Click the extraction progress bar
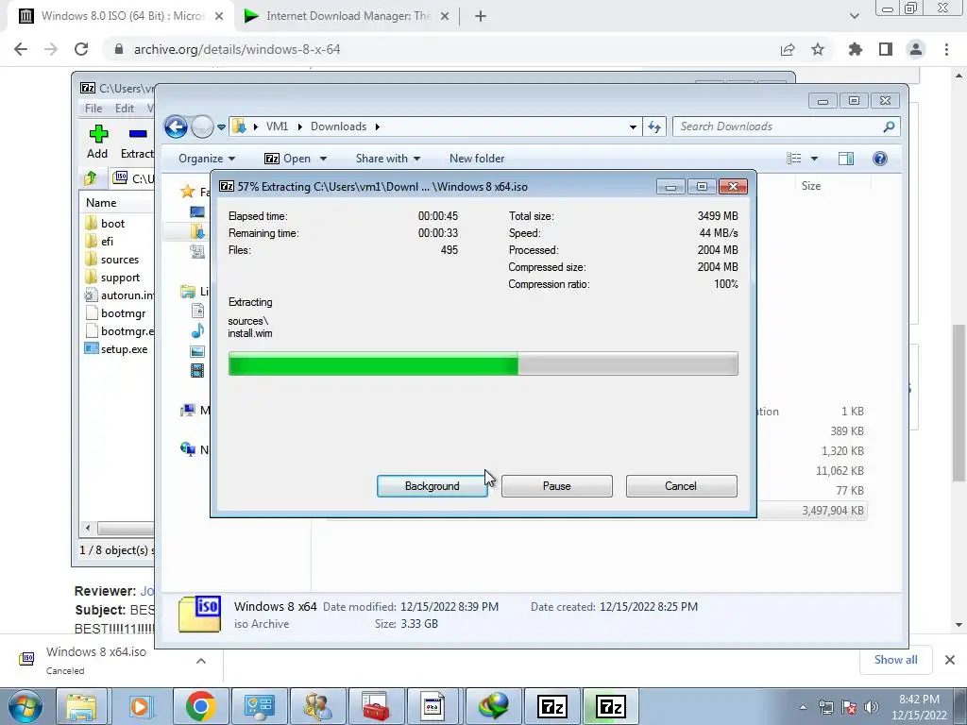The height and width of the screenshot is (725, 967). (x=483, y=363)
